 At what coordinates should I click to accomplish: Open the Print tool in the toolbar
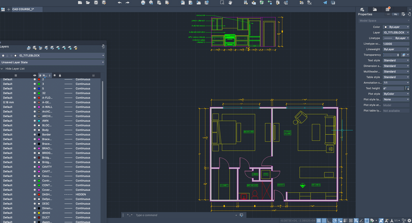click(x=142, y=2)
